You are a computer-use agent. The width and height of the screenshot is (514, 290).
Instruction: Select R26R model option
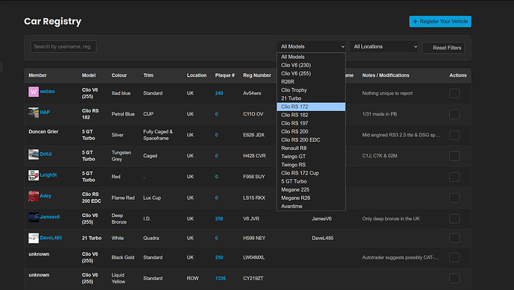311,82
